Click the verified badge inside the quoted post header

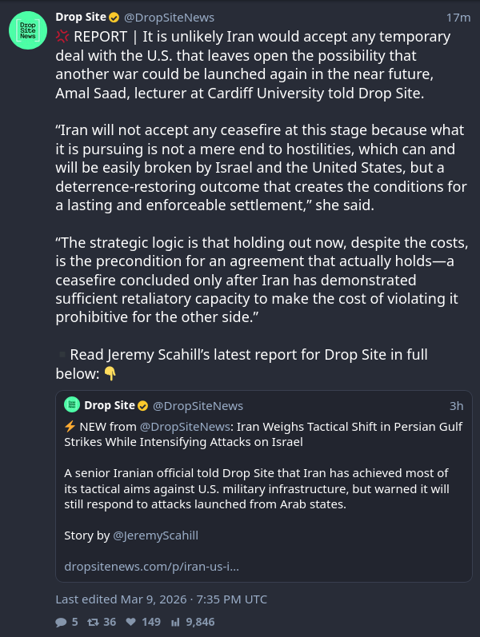click(143, 405)
